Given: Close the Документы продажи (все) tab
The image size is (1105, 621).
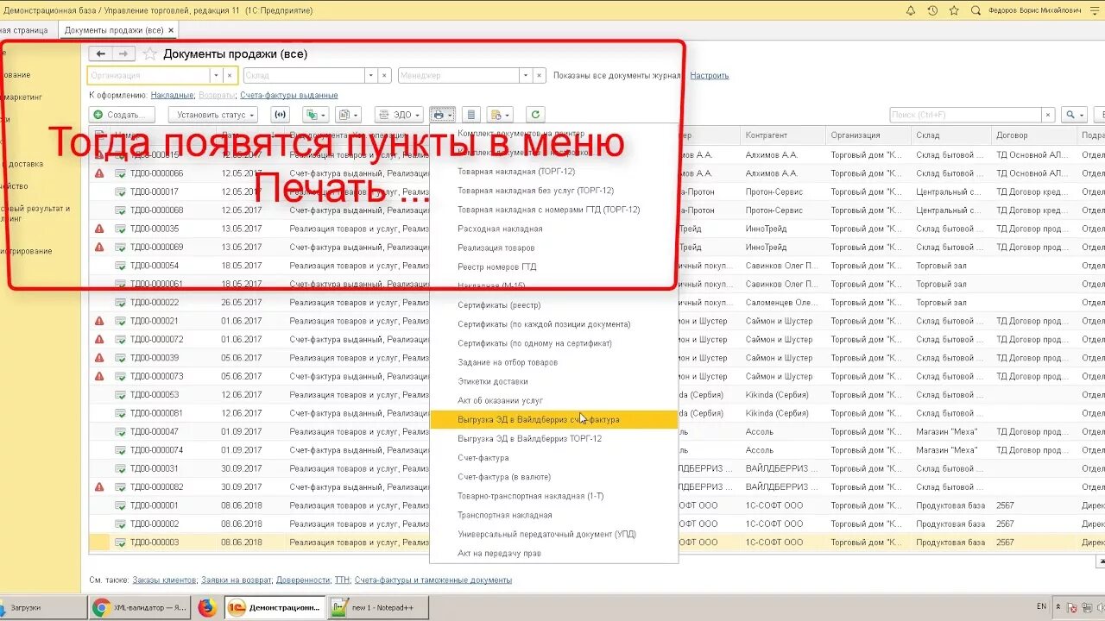Looking at the screenshot, I should pos(171,30).
